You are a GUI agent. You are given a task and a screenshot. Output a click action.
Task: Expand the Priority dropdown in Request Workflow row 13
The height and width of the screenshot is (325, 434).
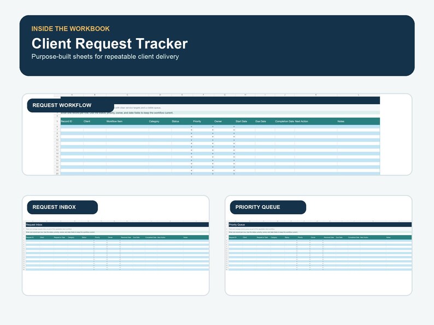(213, 150)
